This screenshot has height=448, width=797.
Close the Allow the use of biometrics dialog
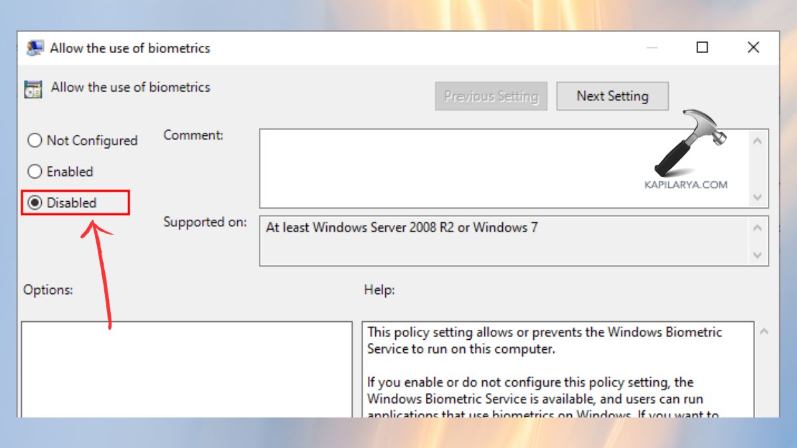(x=753, y=48)
